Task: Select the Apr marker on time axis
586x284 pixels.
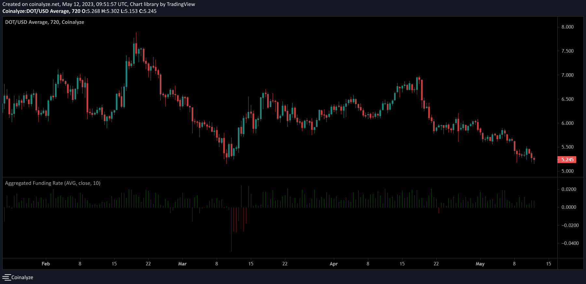Action: point(334,264)
